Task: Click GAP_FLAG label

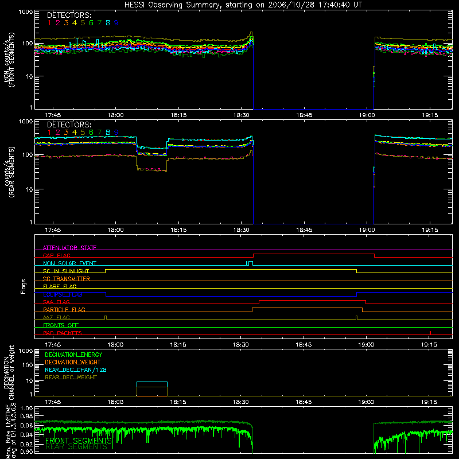Action: pos(56,255)
